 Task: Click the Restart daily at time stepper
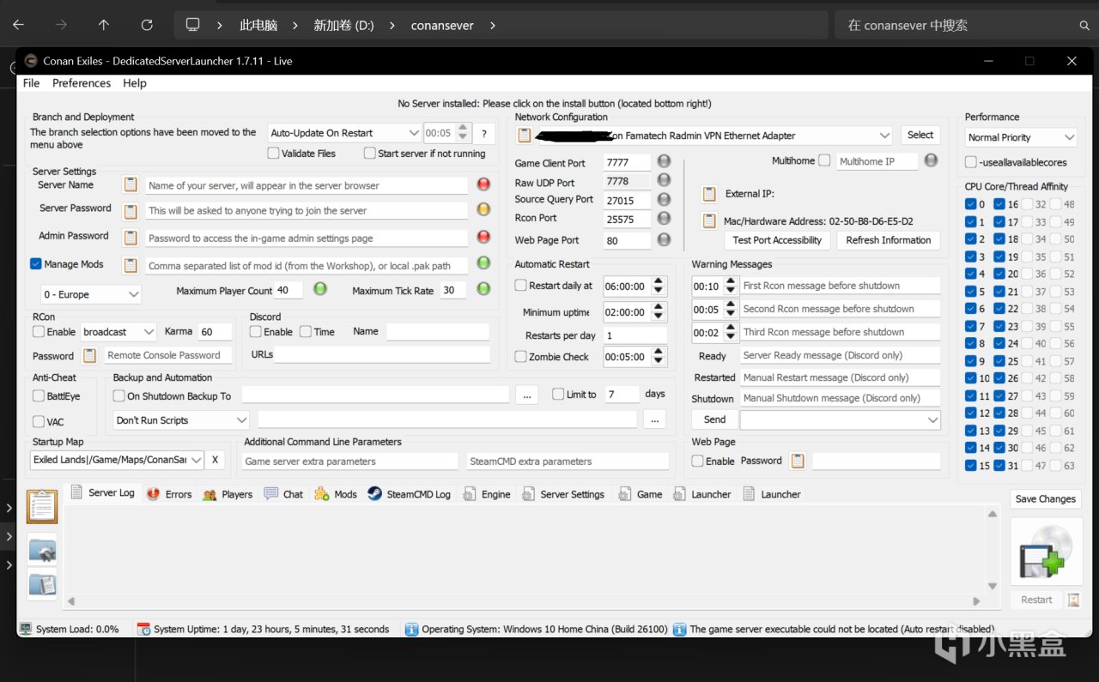click(x=659, y=286)
